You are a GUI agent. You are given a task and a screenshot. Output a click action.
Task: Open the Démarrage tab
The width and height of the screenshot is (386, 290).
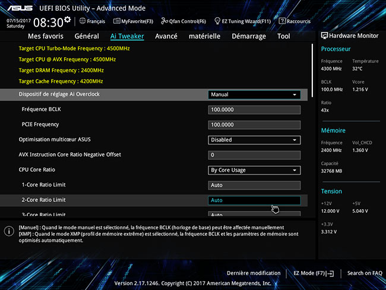click(249, 36)
